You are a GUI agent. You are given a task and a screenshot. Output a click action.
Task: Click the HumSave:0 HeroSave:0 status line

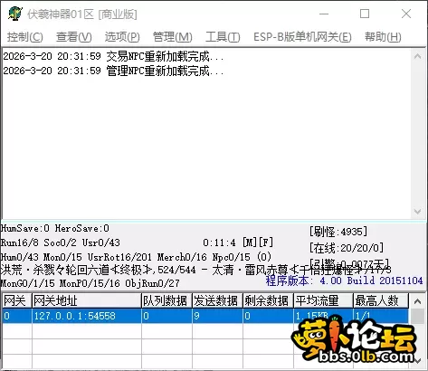pyautogui.click(x=55, y=228)
